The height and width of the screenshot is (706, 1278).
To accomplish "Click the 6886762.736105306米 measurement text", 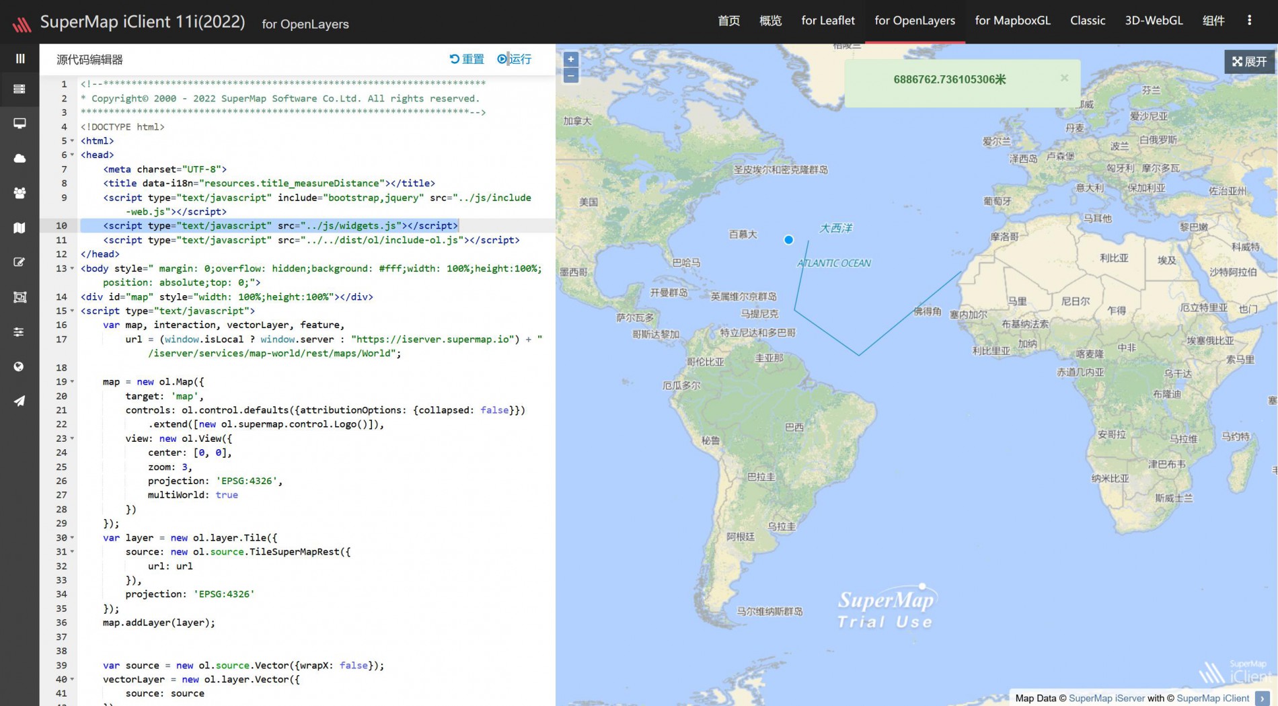I will tap(949, 79).
